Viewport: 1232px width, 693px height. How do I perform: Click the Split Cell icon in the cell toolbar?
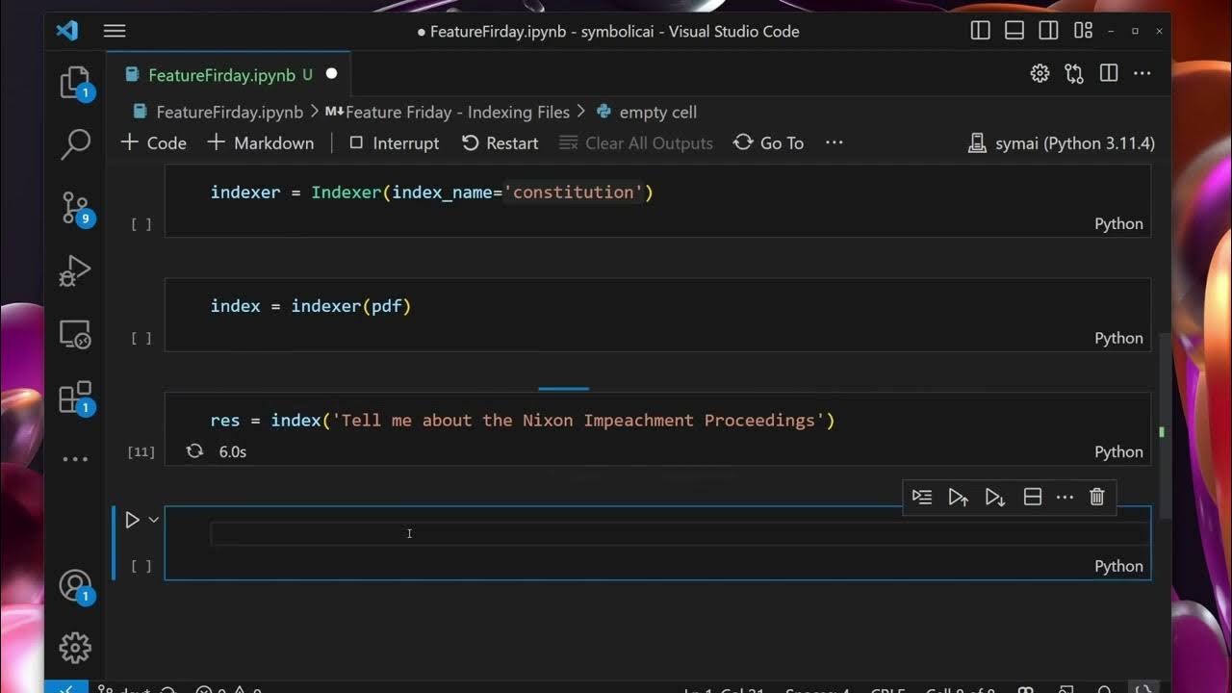click(x=1033, y=497)
